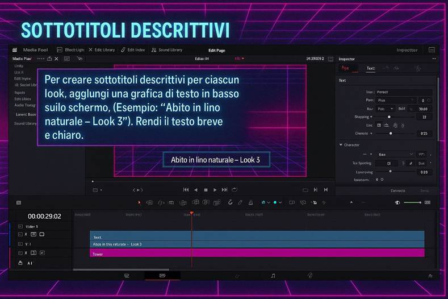
Task: Select the subtitle text box in the viewer
Action: click(x=216, y=160)
